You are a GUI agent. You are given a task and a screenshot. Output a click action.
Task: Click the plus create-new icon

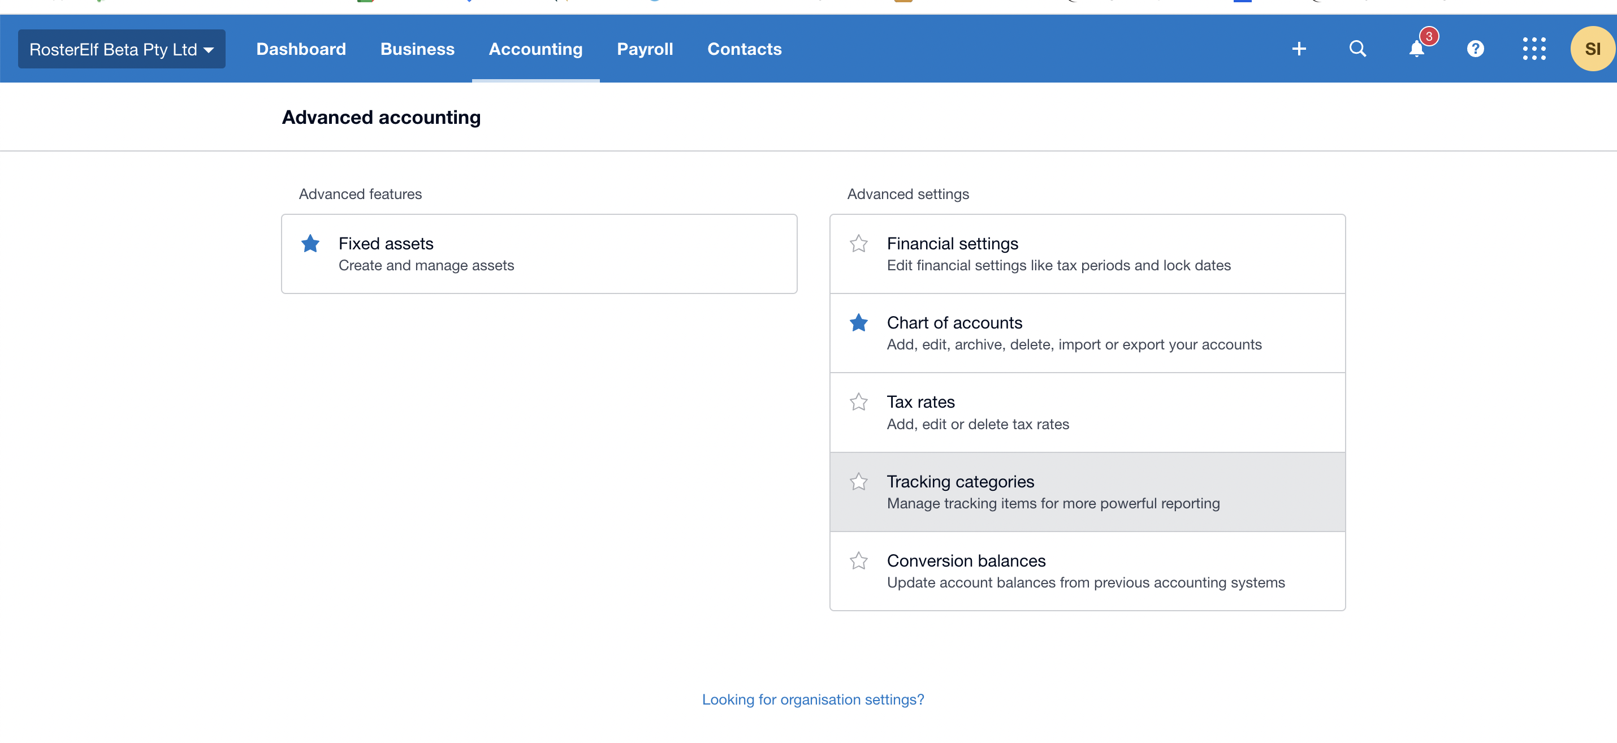click(1299, 49)
